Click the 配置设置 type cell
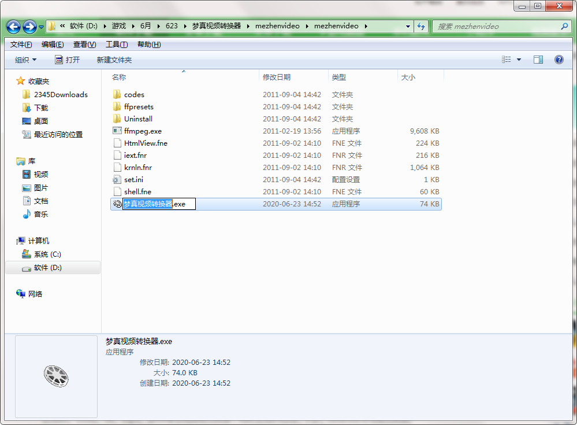Screen dimensions: 577x425 click(x=345, y=180)
